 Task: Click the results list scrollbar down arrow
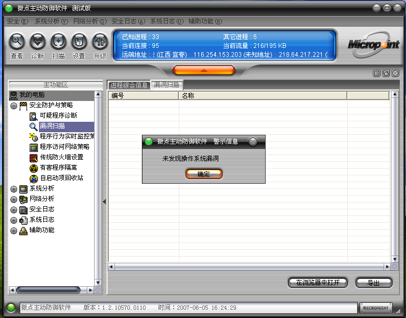tap(395, 259)
